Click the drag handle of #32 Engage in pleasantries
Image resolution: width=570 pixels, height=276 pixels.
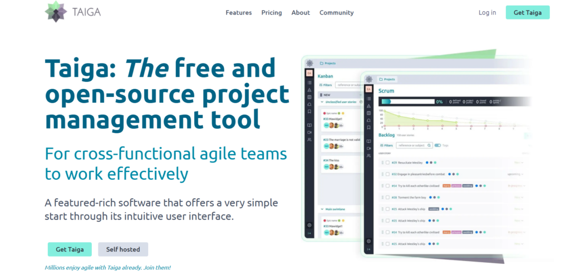coord(382,174)
